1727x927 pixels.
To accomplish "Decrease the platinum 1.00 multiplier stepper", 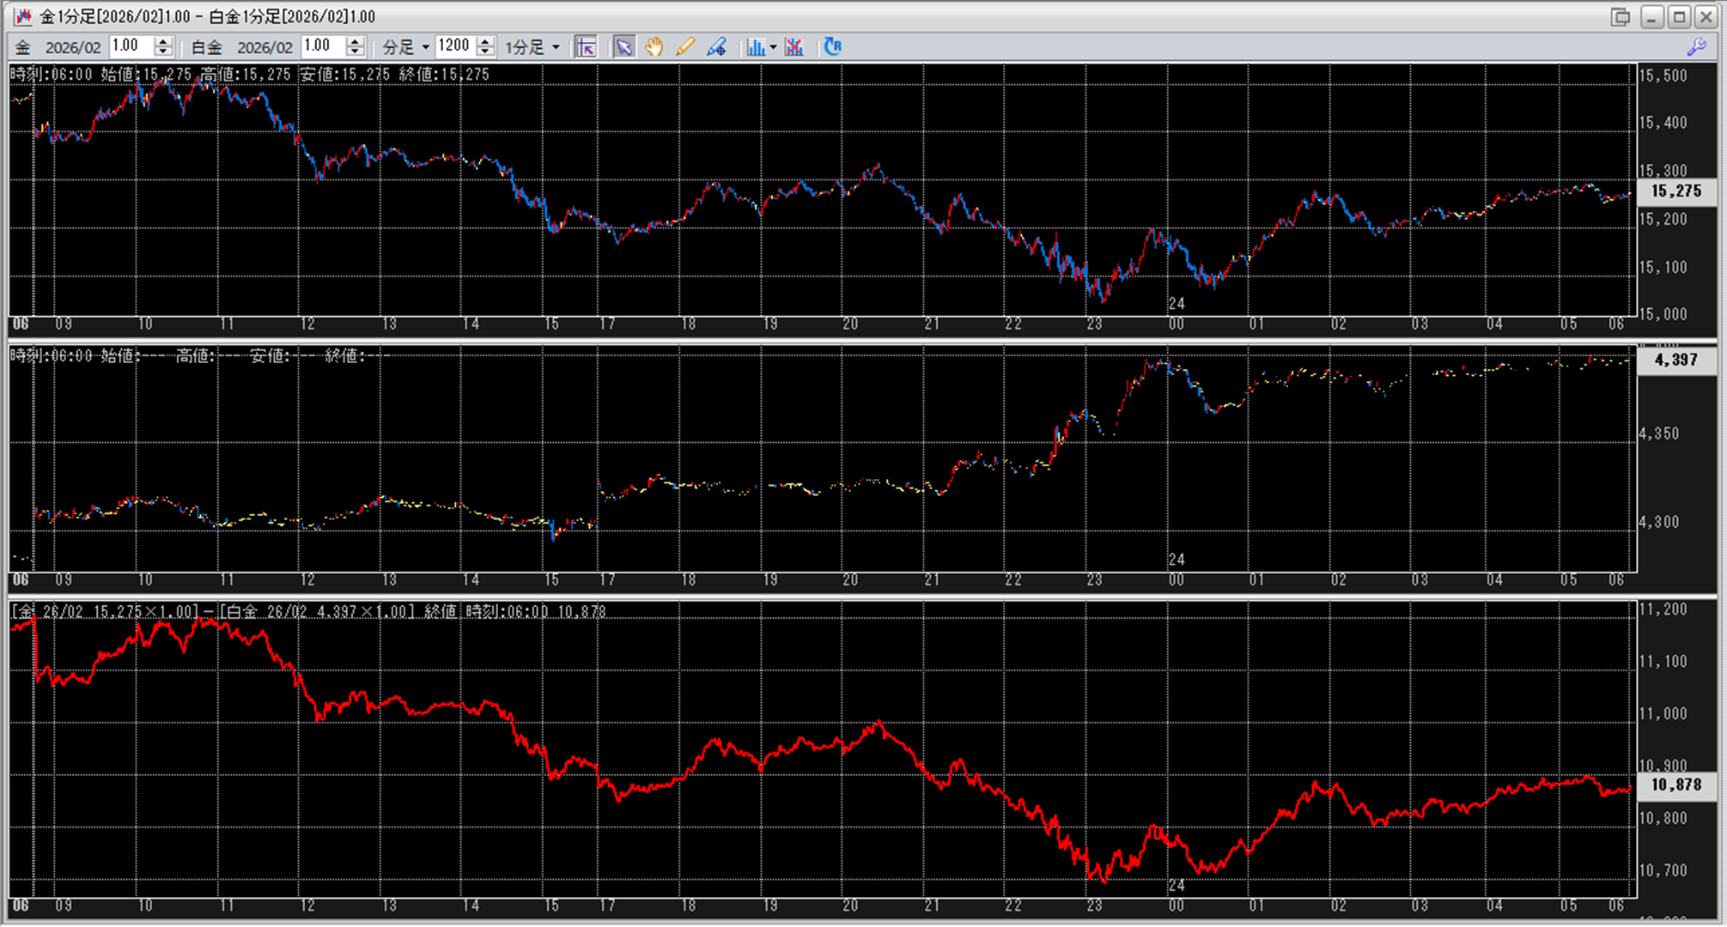I will tap(355, 52).
